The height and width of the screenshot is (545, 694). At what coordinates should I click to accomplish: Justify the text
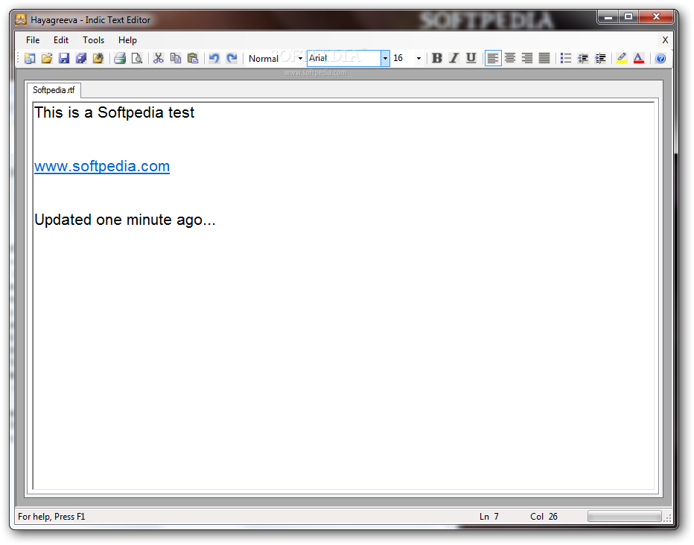pyautogui.click(x=544, y=58)
